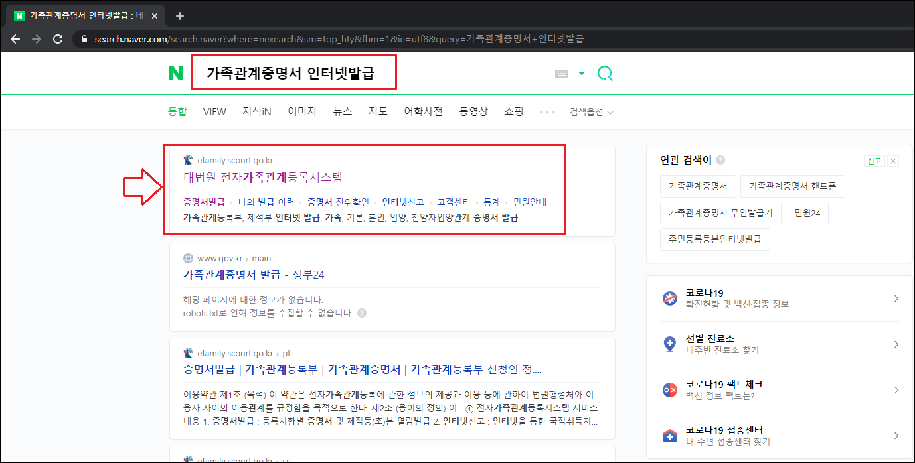Click the browser forward arrow

(37, 39)
